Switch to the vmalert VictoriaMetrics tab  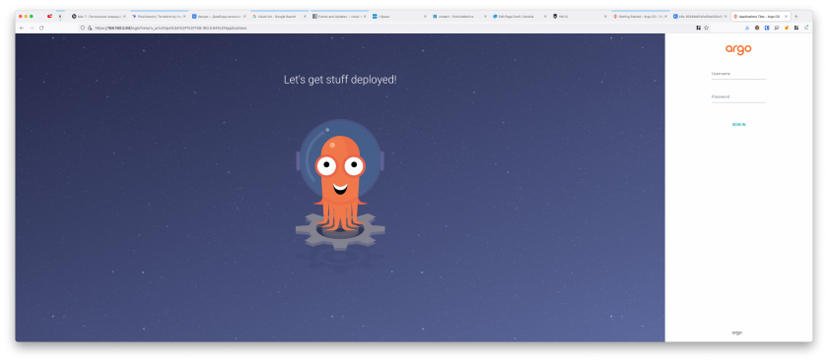tap(459, 17)
